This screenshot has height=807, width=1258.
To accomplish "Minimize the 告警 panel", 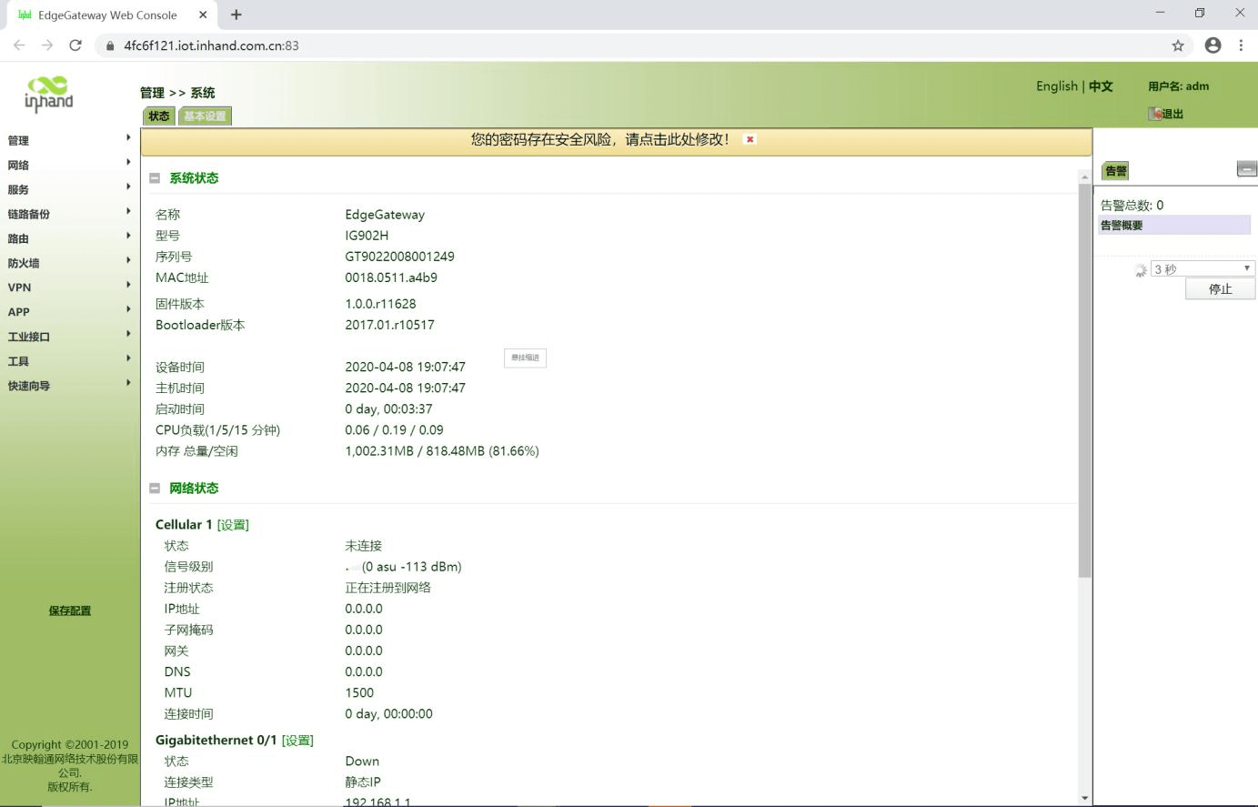I will (1246, 168).
